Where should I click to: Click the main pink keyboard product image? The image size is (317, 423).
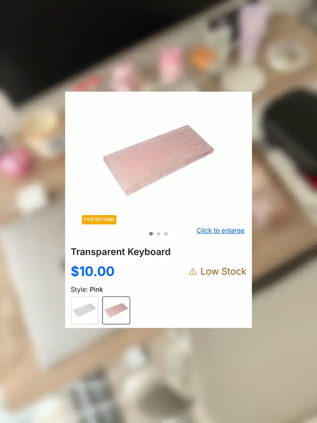(158, 160)
